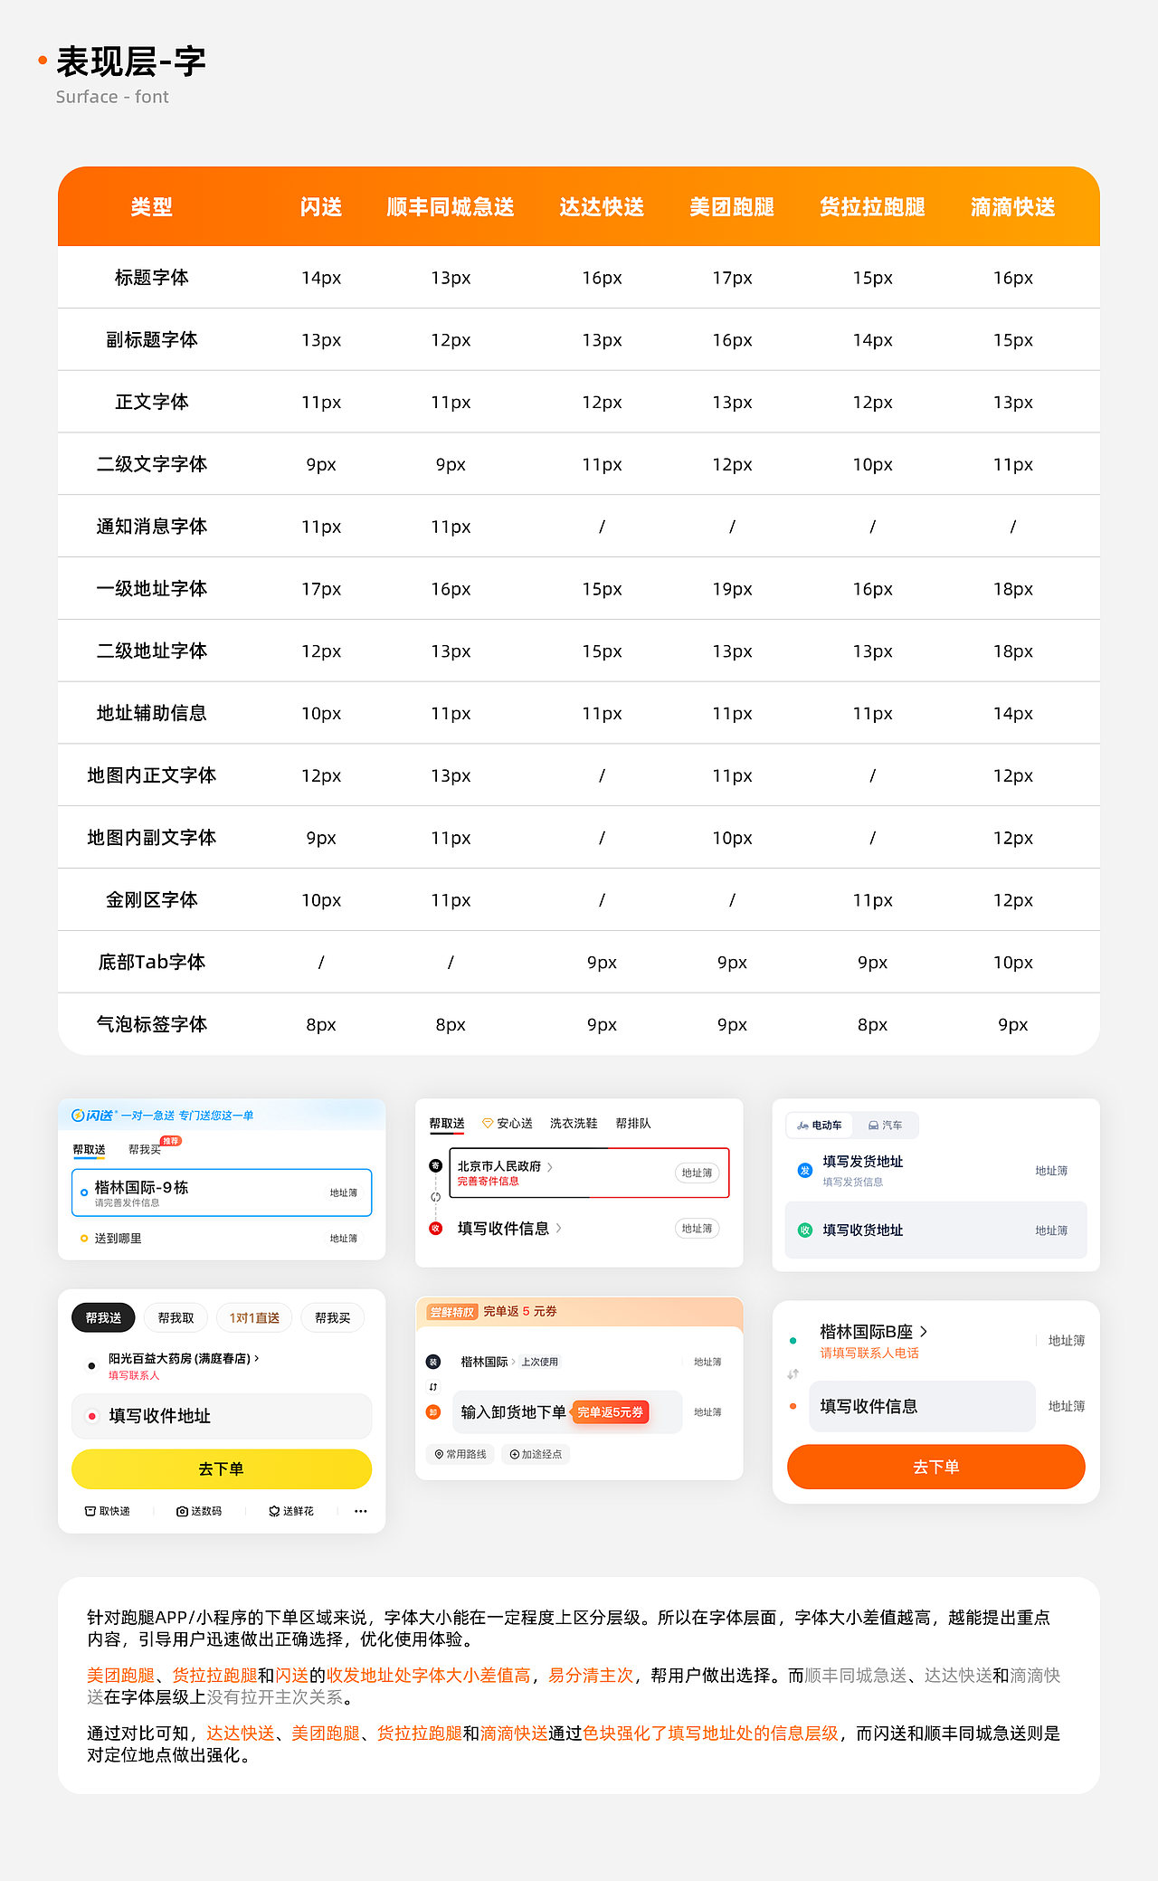
Task: Select the black 帮我送 pill tab
Action: 103,1318
